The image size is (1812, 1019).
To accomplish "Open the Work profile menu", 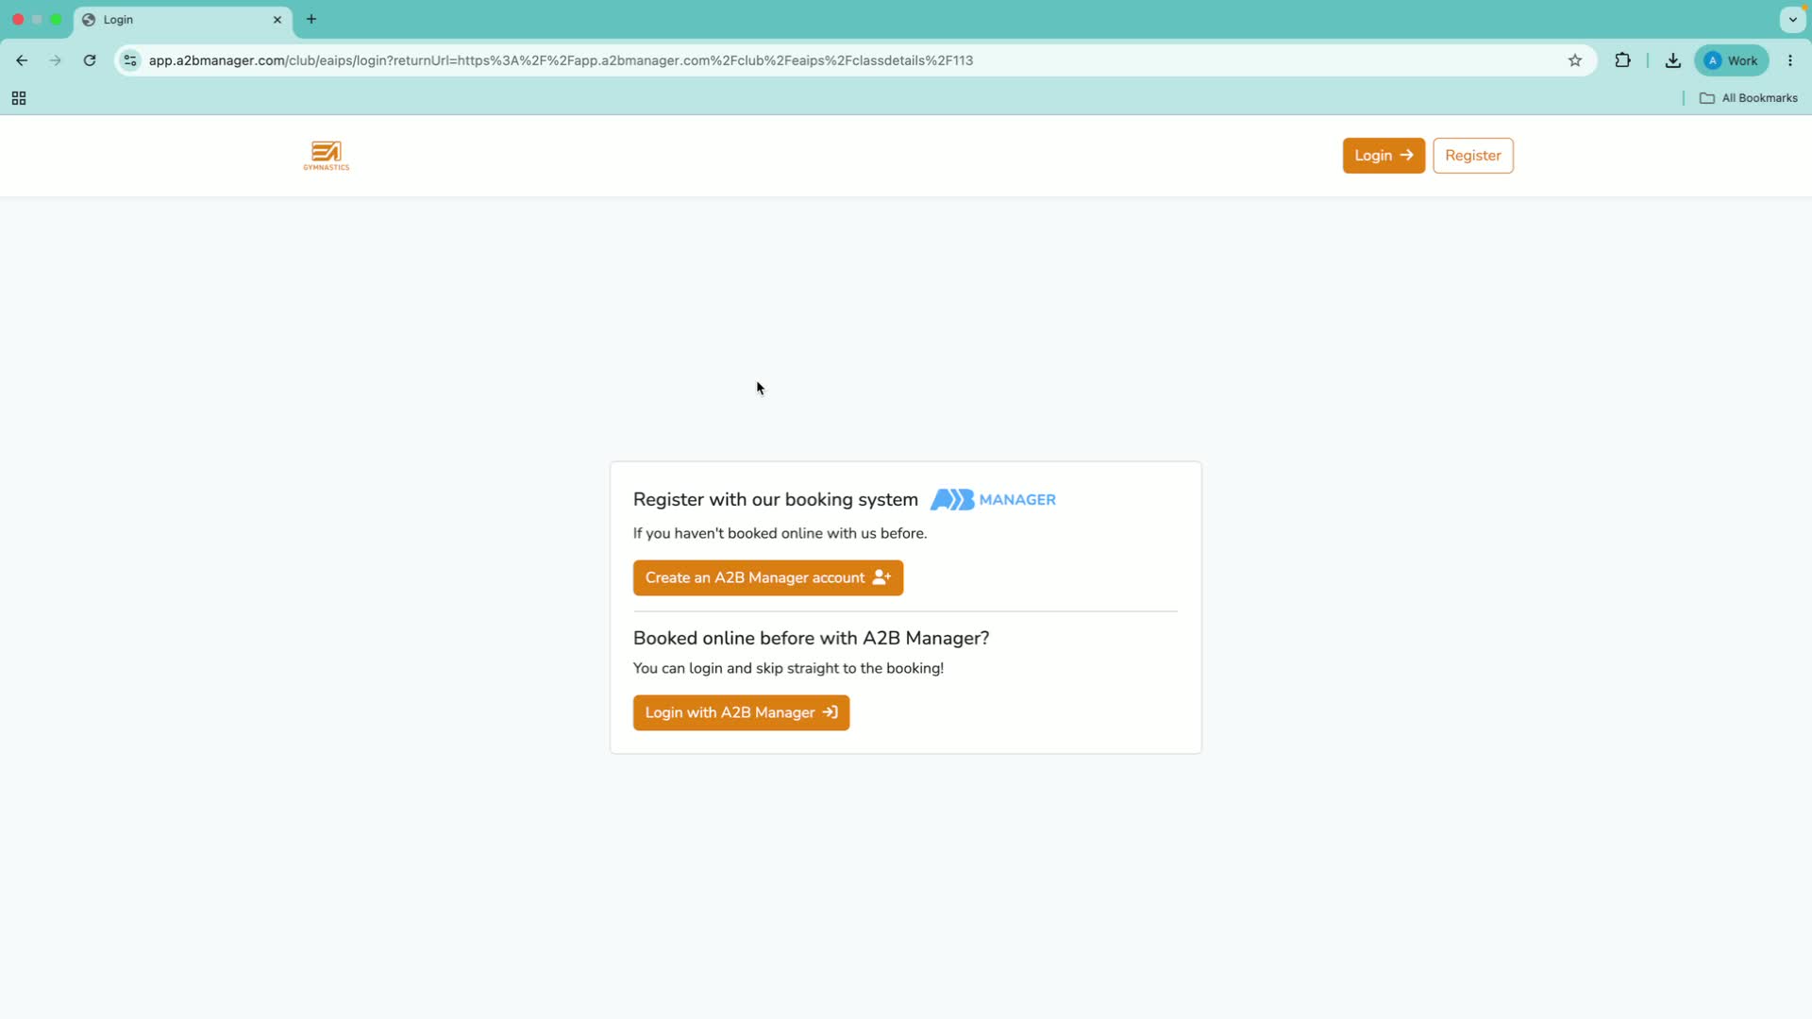I will click(x=1731, y=60).
